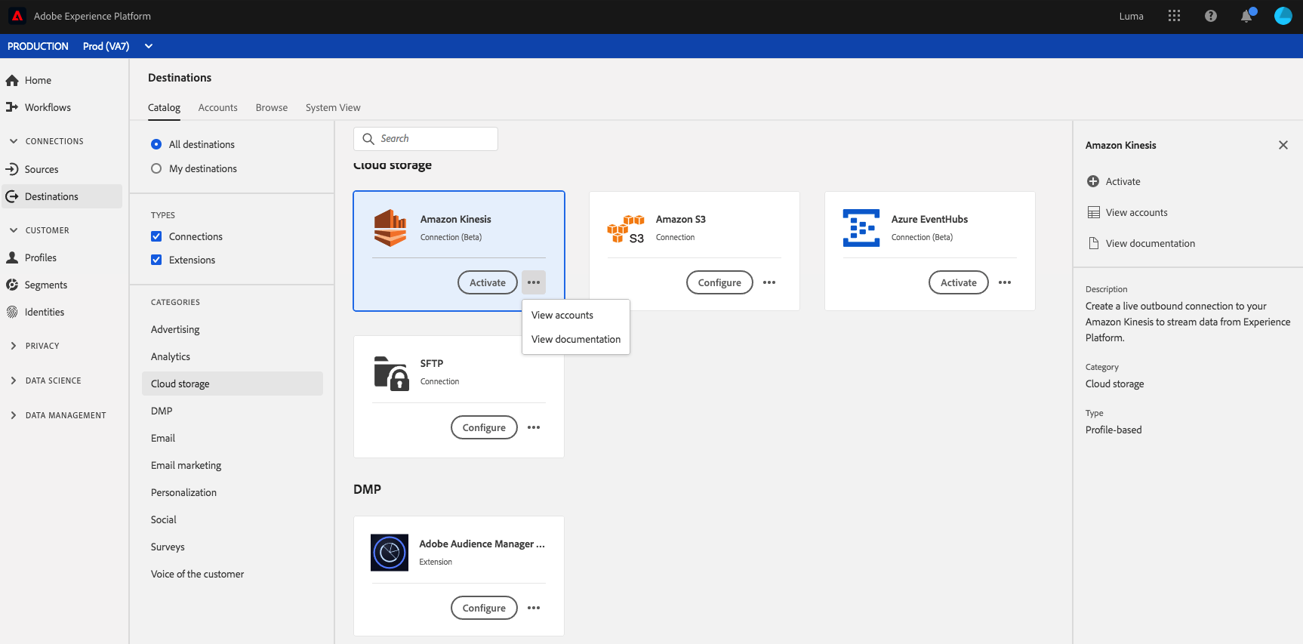Expand the Data Science sidebar section

tap(14, 381)
